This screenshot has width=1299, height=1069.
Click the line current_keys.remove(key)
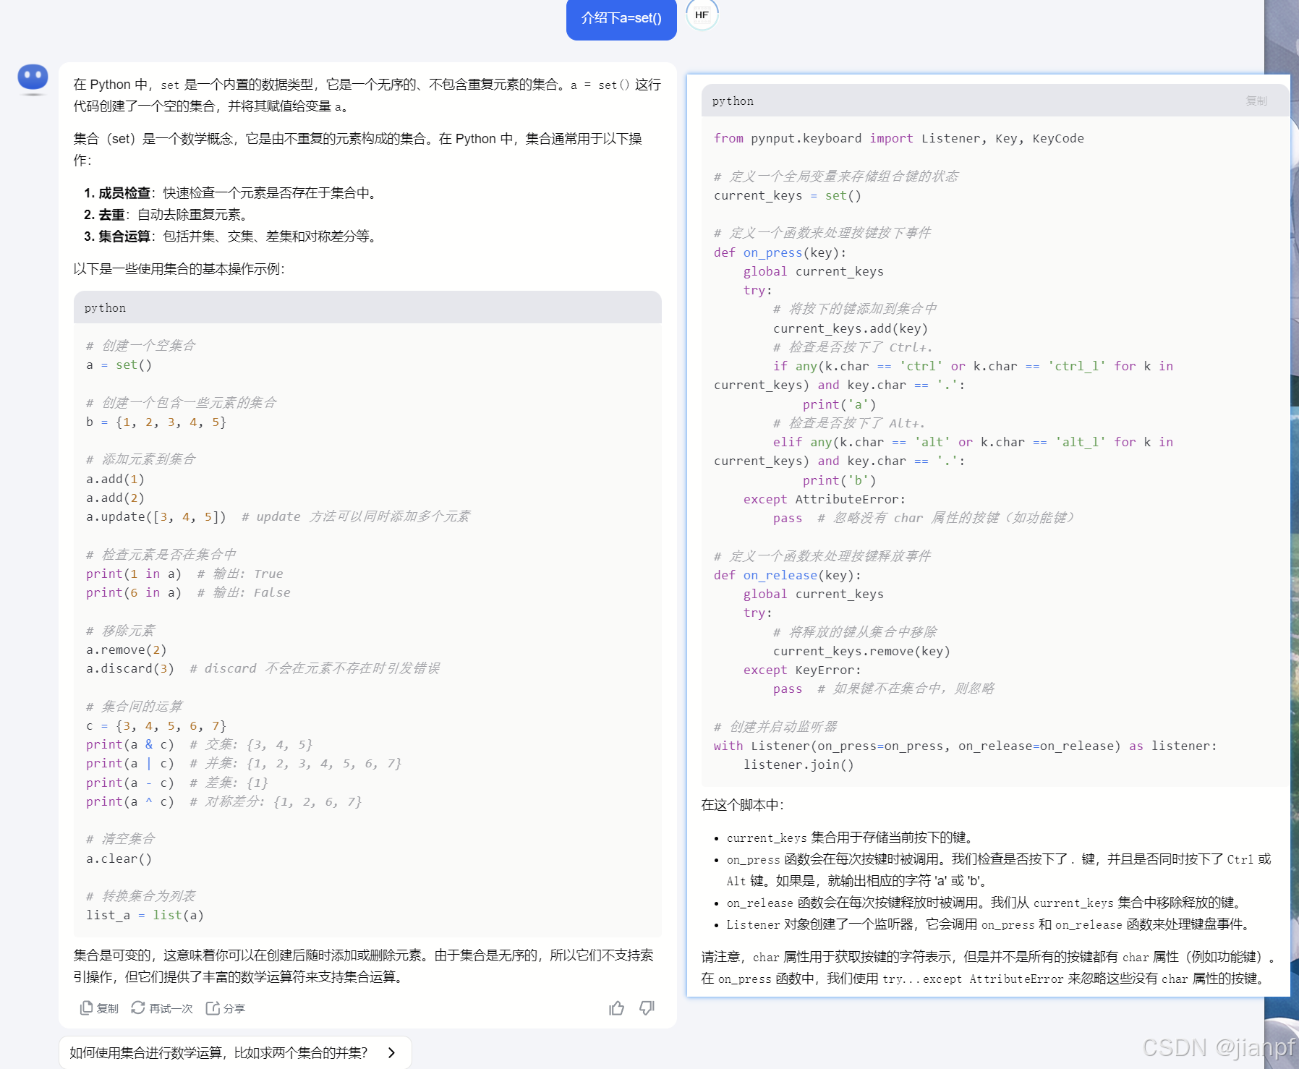pos(861,651)
